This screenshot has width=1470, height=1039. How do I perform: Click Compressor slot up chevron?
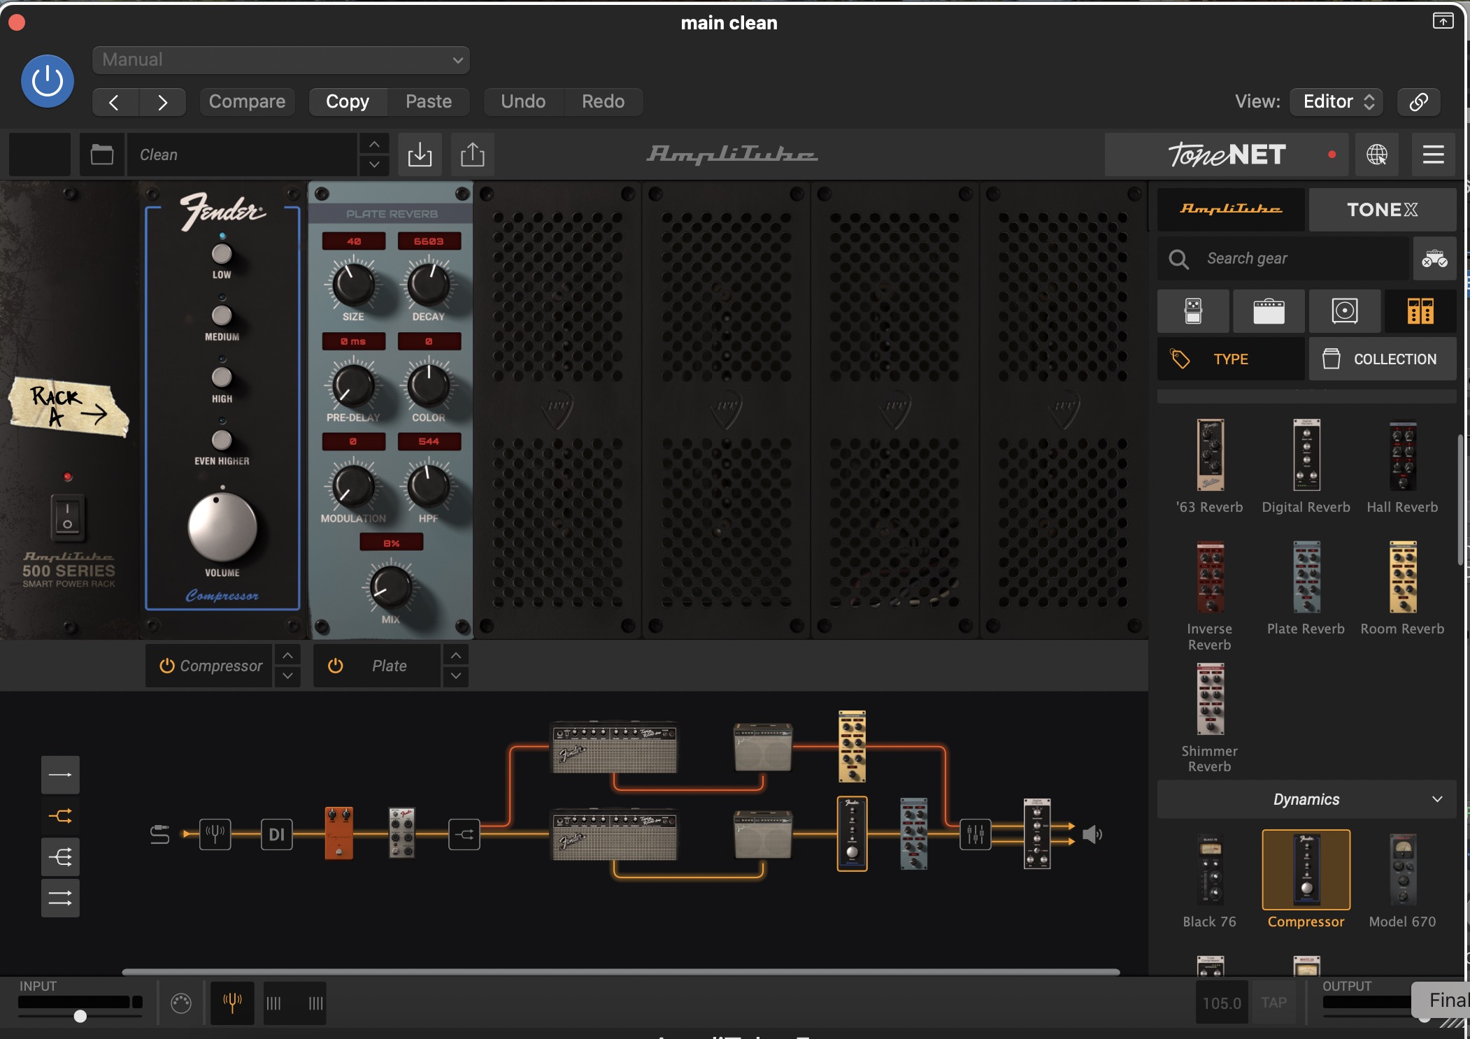coord(287,655)
